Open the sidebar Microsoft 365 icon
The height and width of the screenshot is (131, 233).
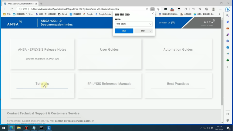[x=228, y=41]
